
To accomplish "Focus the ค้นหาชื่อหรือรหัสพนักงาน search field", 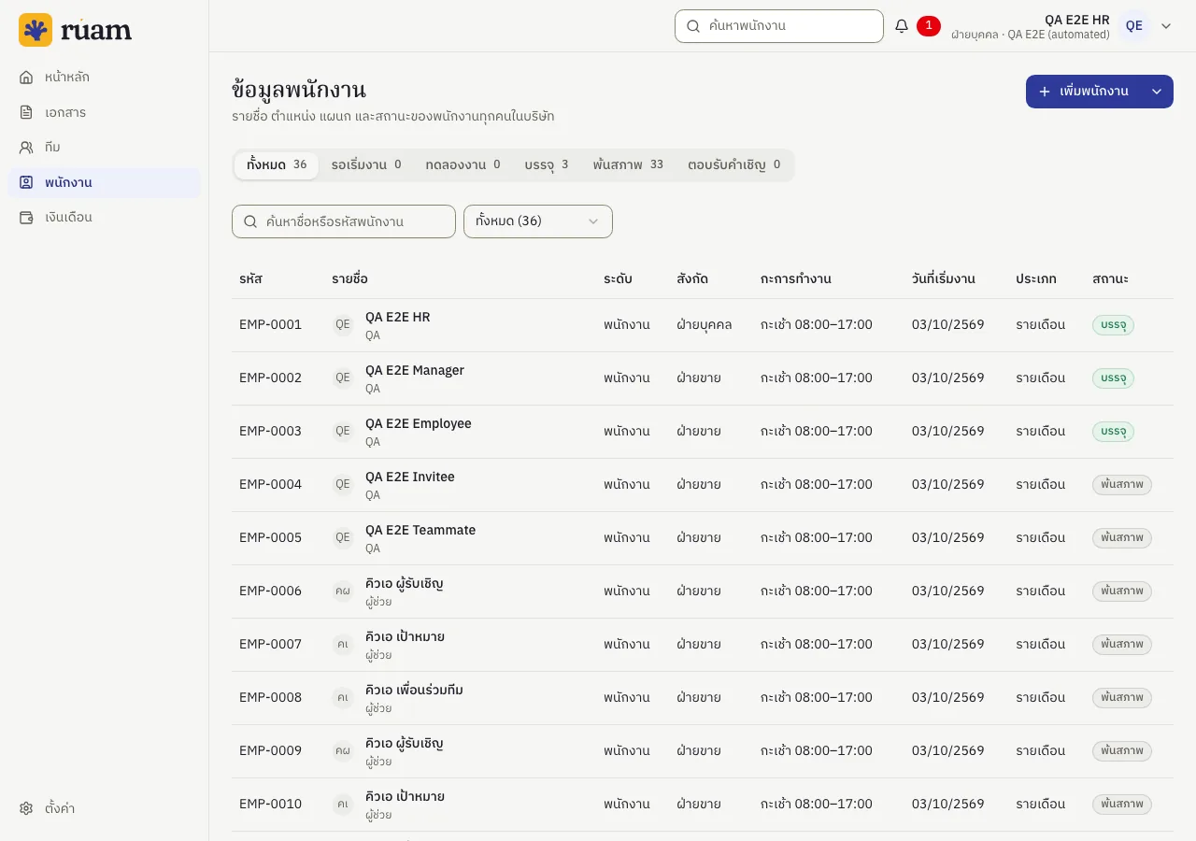I will [x=344, y=221].
